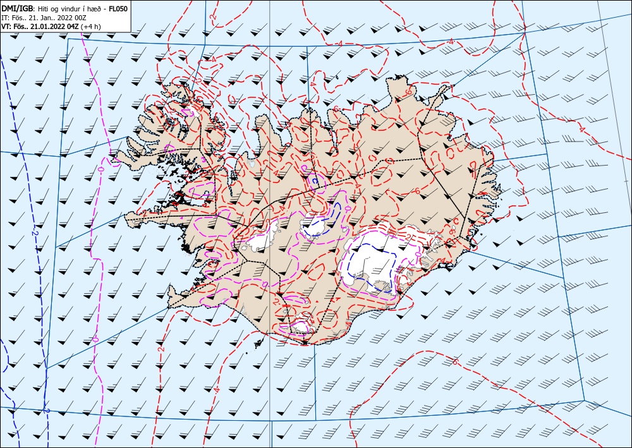Screen dimensions: 632x448
Task: Click the '(+4 h)' forecast offset text
Action: pyautogui.click(x=91, y=27)
